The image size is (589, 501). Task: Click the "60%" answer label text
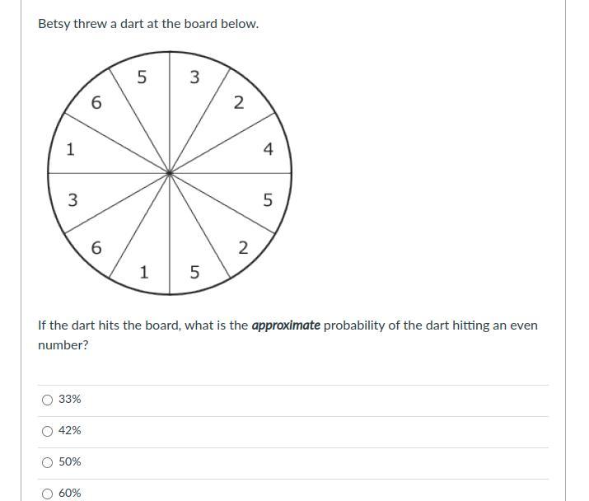click(x=70, y=494)
